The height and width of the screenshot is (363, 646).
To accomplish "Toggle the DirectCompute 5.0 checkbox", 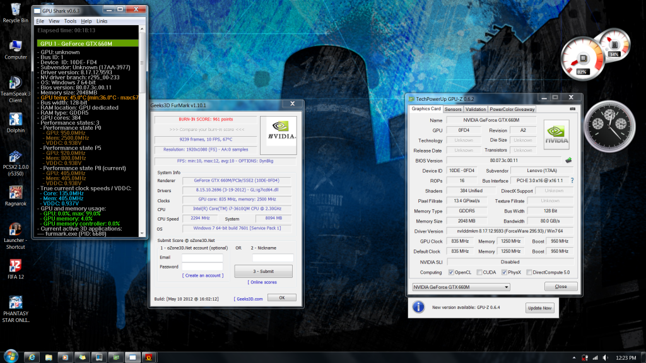I will 528,272.
